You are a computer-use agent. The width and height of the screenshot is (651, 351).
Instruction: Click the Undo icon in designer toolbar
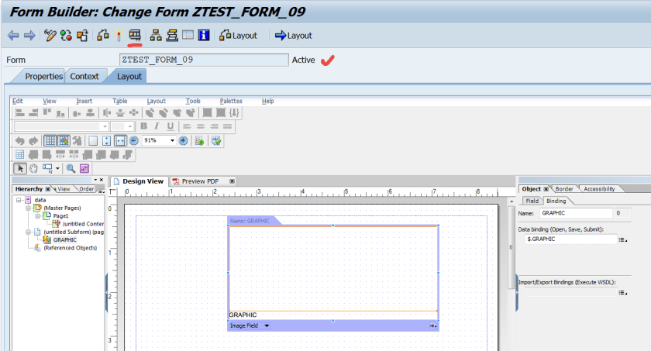[x=19, y=141]
